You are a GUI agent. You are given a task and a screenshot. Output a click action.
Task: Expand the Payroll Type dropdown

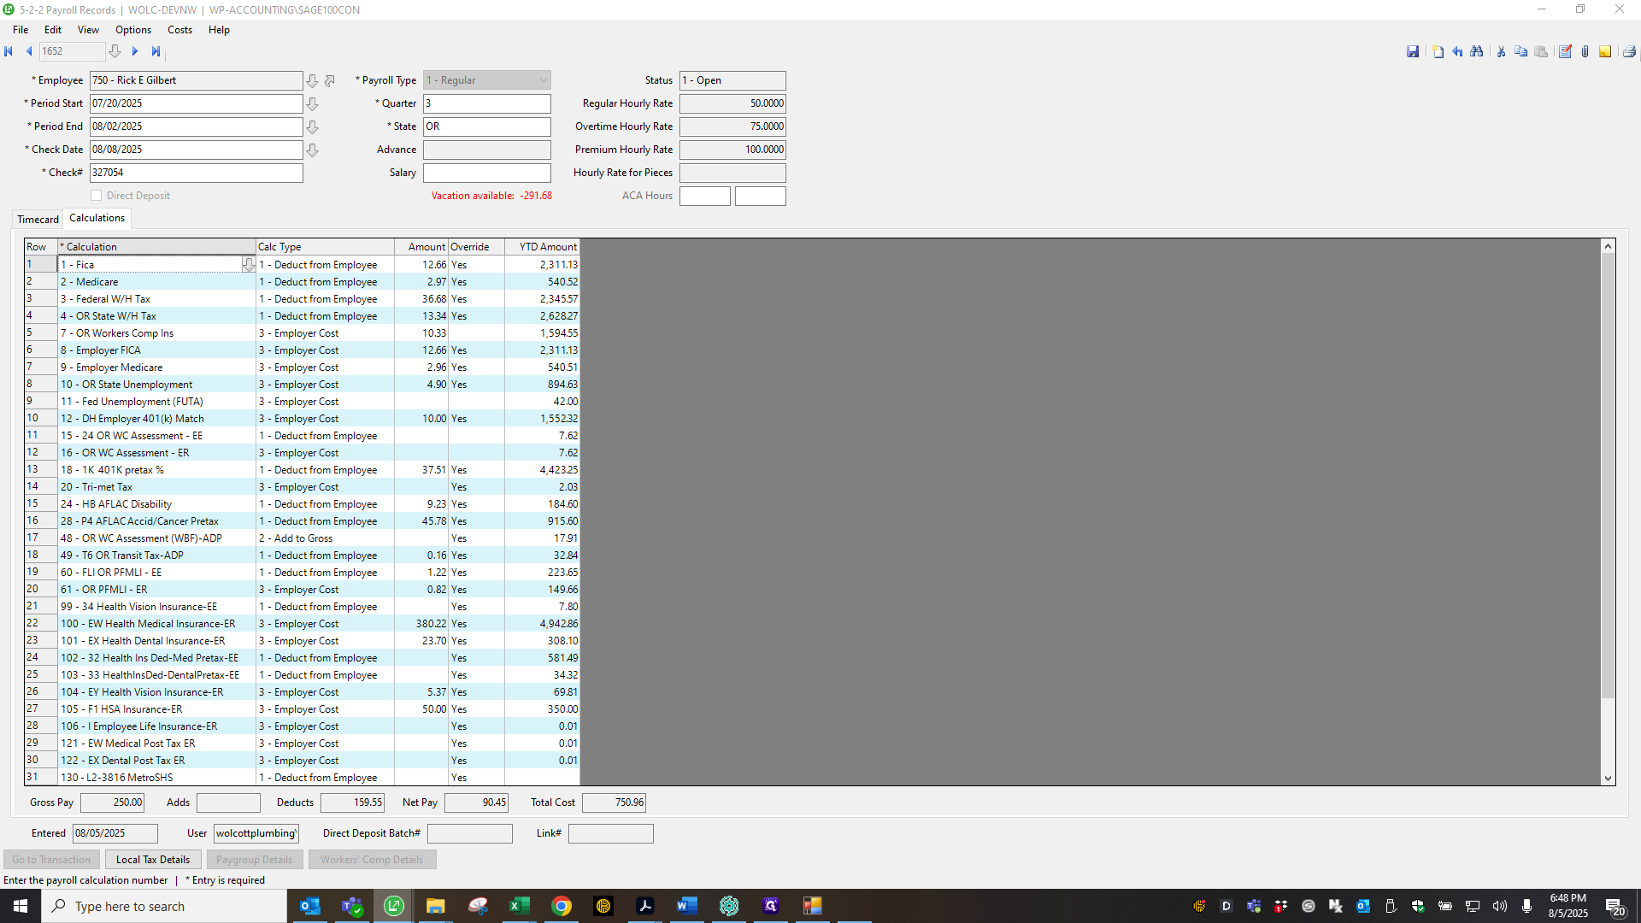click(543, 80)
